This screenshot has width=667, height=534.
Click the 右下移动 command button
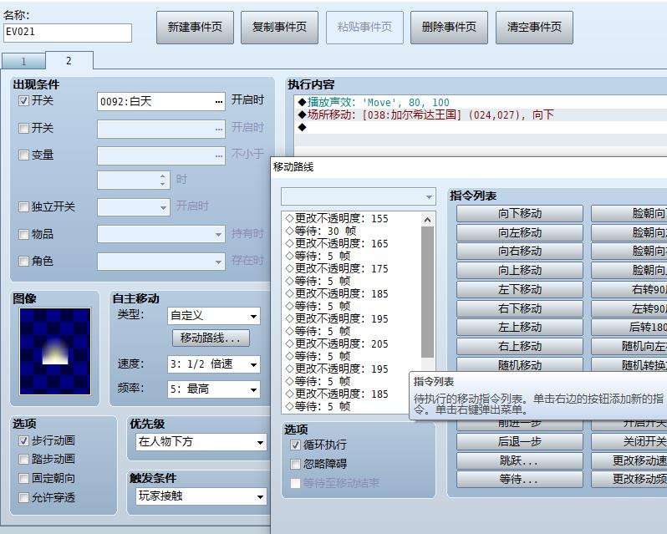[x=520, y=308]
